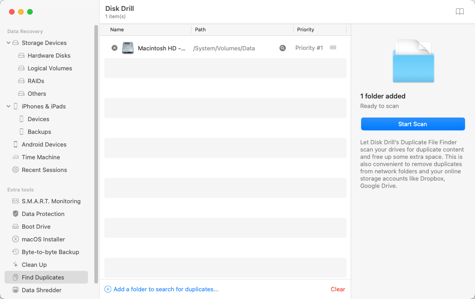This screenshot has width=475, height=299.
Task: Collapse Storage Devices section
Action: [x=9, y=43]
